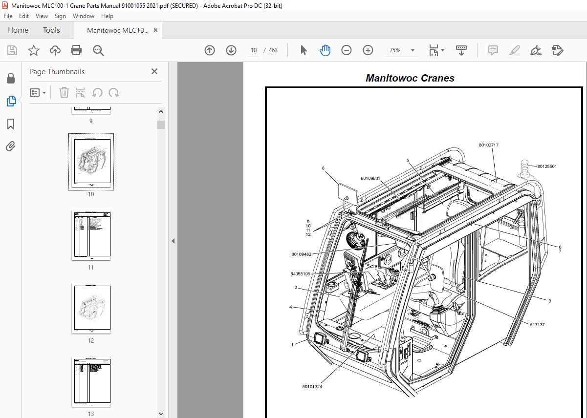Click part number 80109831 label
Viewport: 587px width, 418px height.
tap(370, 178)
